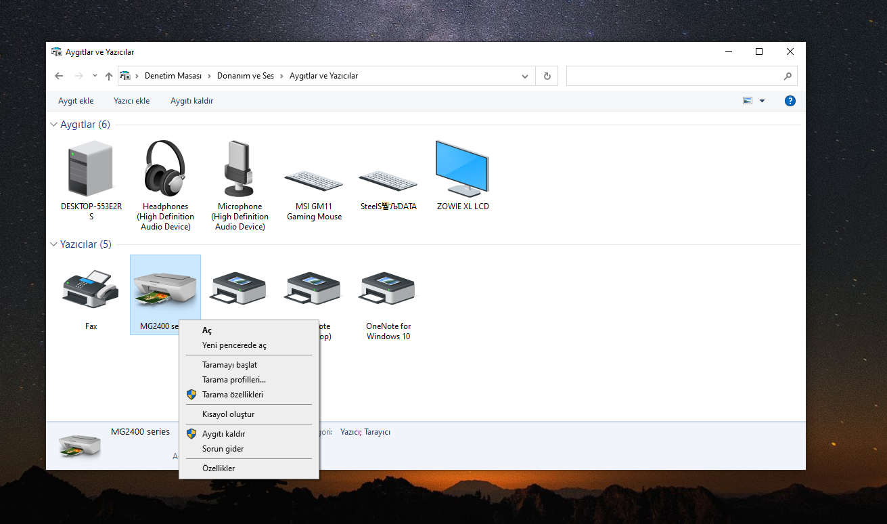Image resolution: width=887 pixels, height=524 pixels.
Task: Select the SteelSeries keyboard device icon
Action: 388,181
